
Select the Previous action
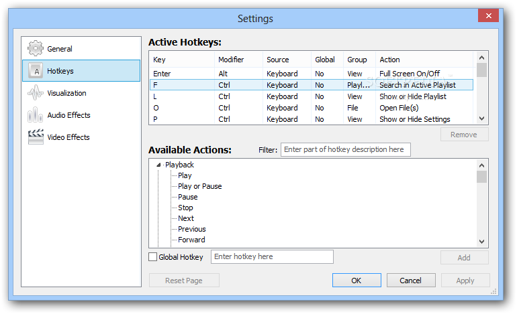(192, 229)
